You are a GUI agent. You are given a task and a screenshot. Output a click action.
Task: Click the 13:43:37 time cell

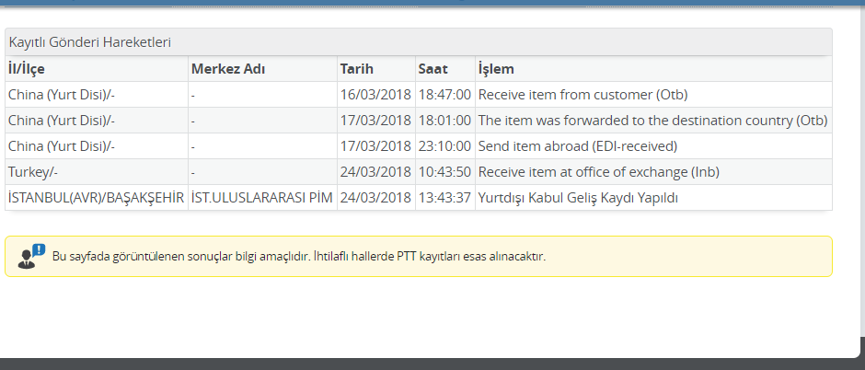pos(445,198)
